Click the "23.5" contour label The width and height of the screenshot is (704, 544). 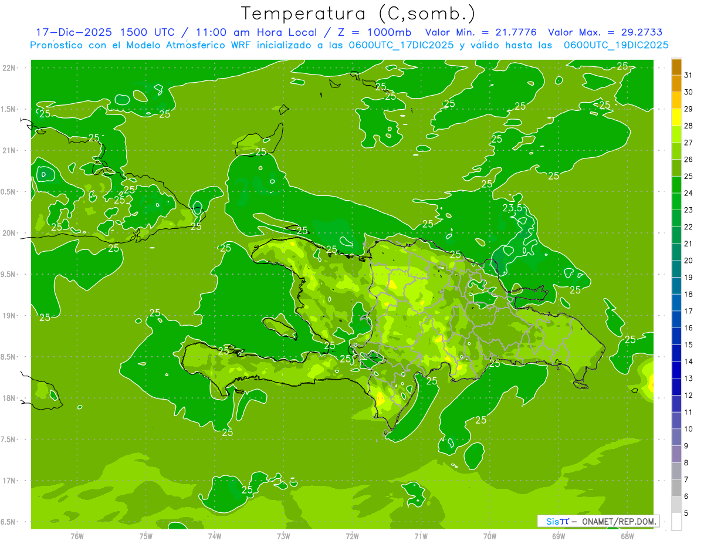tap(512, 208)
